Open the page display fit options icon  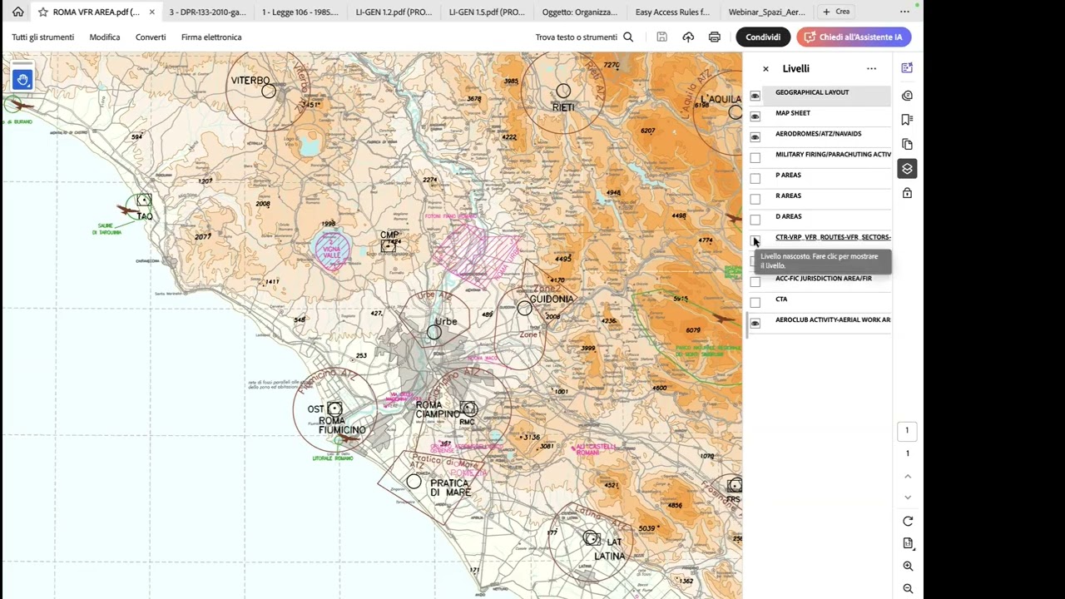908,543
